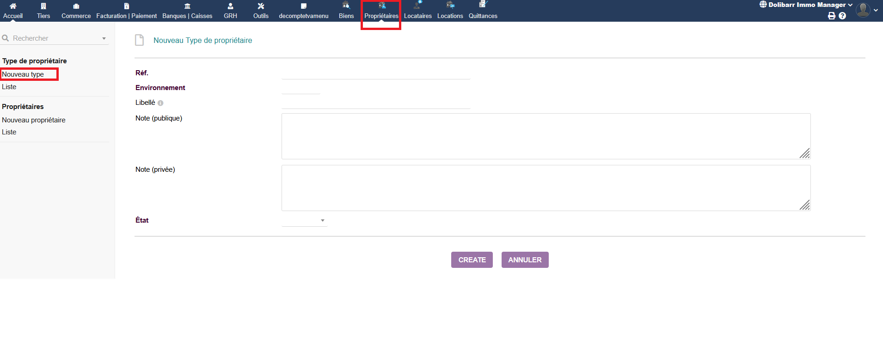Open the Outils wrench icon
The height and width of the screenshot is (357, 883).
coord(261,6)
